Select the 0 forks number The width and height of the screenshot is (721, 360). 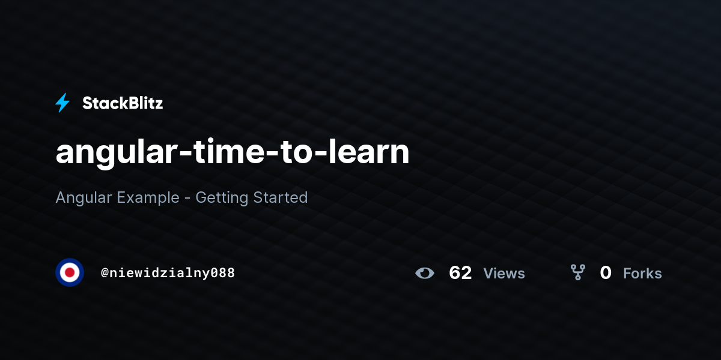tap(606, 273)
